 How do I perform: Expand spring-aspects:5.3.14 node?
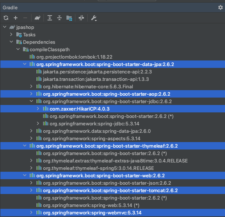click(31, 138)
